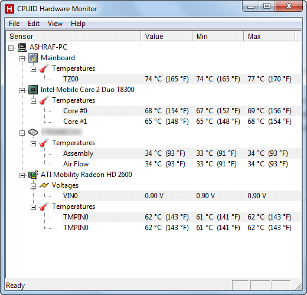Click the Voltages lightning bolt icon
The height and width of the screenshot is (295, 307).
pyautogui.click(x=44, y=185)
